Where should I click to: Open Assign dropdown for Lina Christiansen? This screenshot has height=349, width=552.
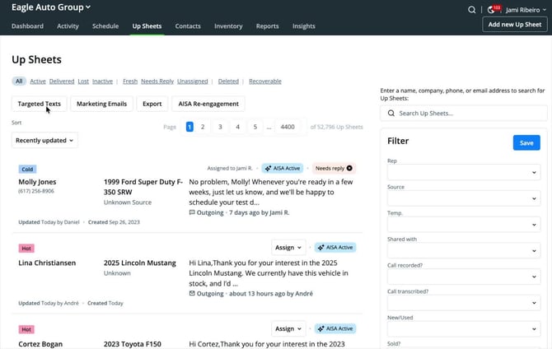point(288,247)
